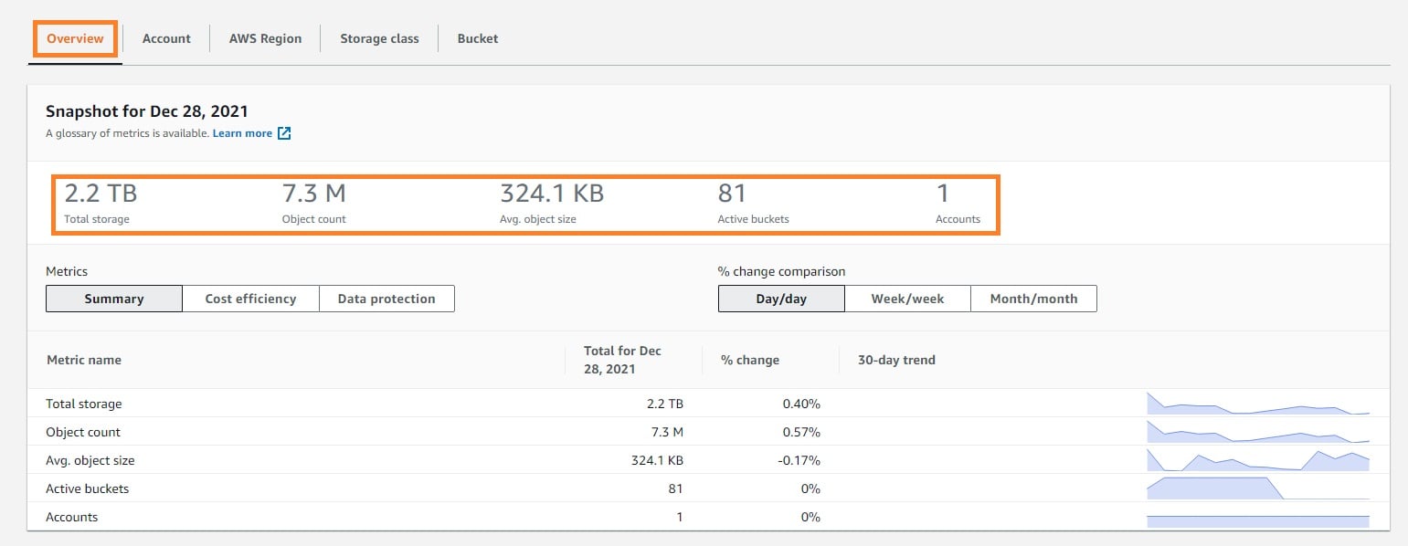
Task: Choose Month/month change comparison
Action: [x=1032, y=299]
